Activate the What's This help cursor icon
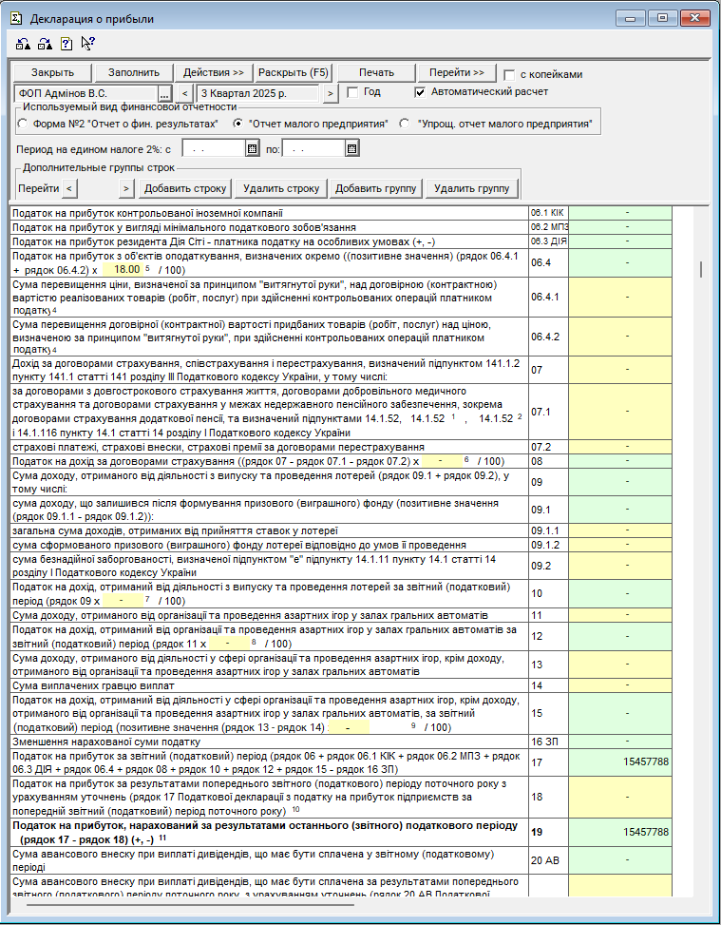Image resolution: width=721 pixels, height=925 pixels. 87,43
